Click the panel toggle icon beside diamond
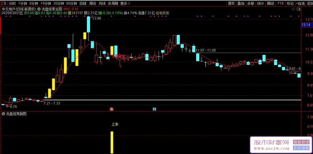 299,9
